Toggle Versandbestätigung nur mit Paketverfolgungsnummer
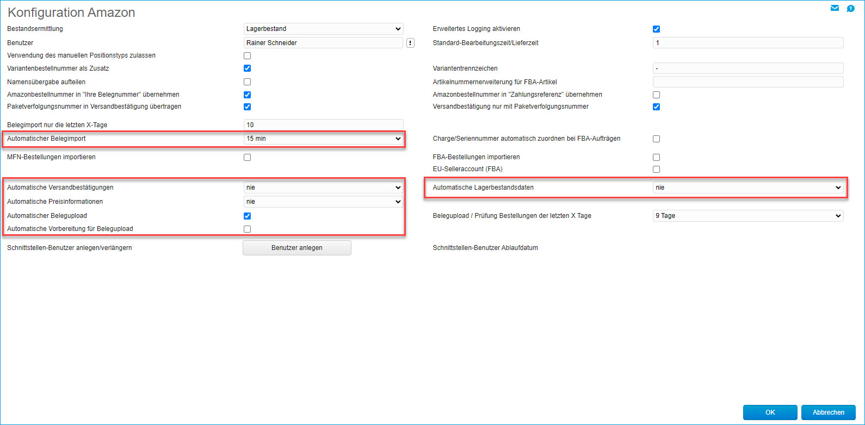Viewport: 865px width, 425px height. (x=657, y=107)
